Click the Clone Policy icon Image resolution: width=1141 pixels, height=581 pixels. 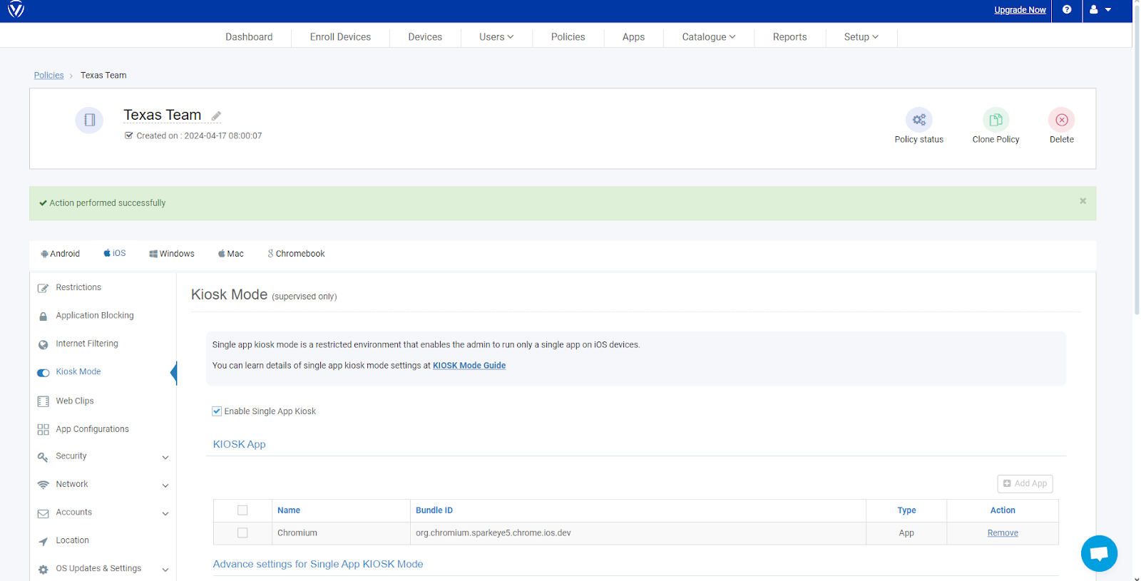996,120
